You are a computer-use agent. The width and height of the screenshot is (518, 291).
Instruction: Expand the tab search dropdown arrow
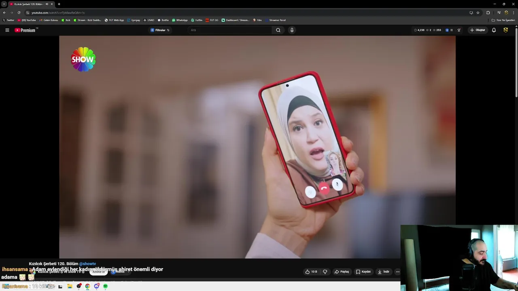pyautogui.click(x=4, y=4)
